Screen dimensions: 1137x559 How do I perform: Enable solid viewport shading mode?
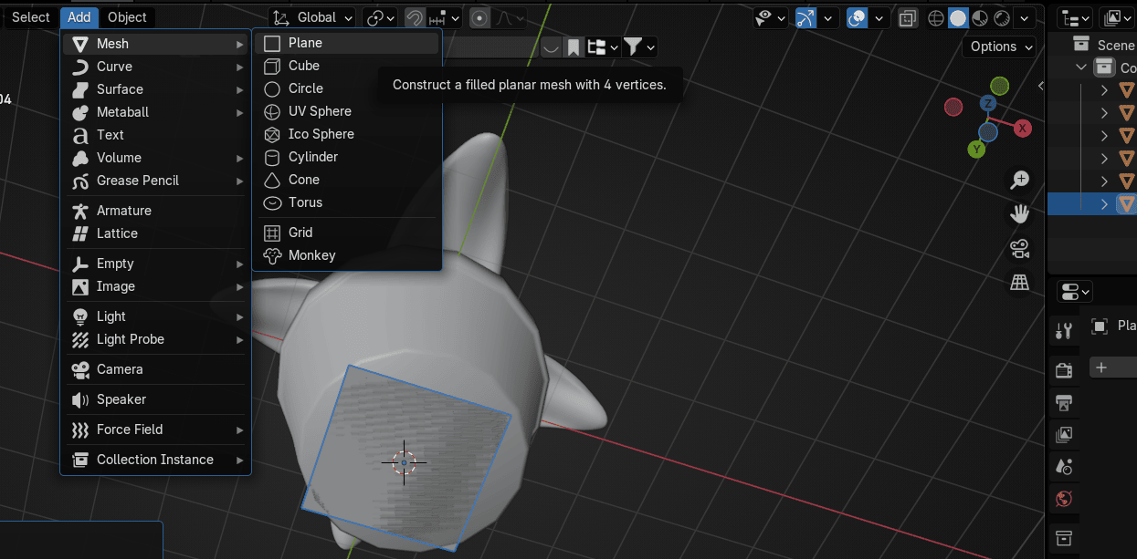958,17
